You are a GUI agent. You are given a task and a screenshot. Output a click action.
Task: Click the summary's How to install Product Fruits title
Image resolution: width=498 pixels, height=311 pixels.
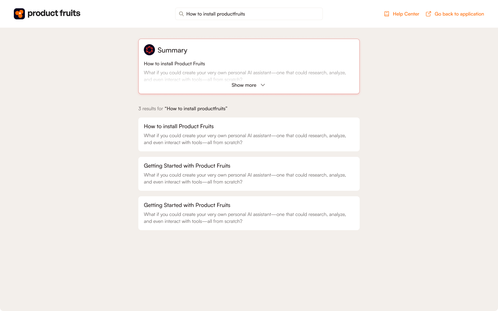[x=174, y=64]
